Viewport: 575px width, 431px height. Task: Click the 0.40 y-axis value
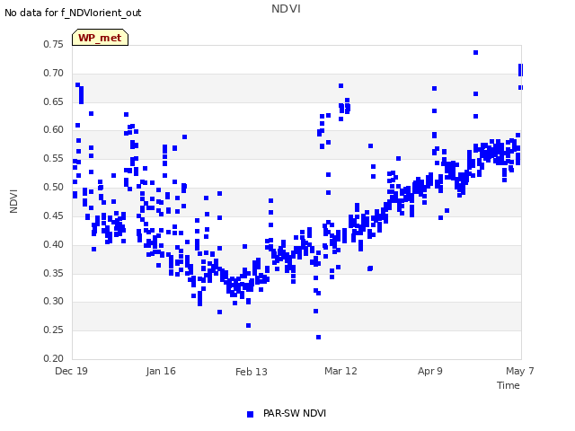point(54,244)
